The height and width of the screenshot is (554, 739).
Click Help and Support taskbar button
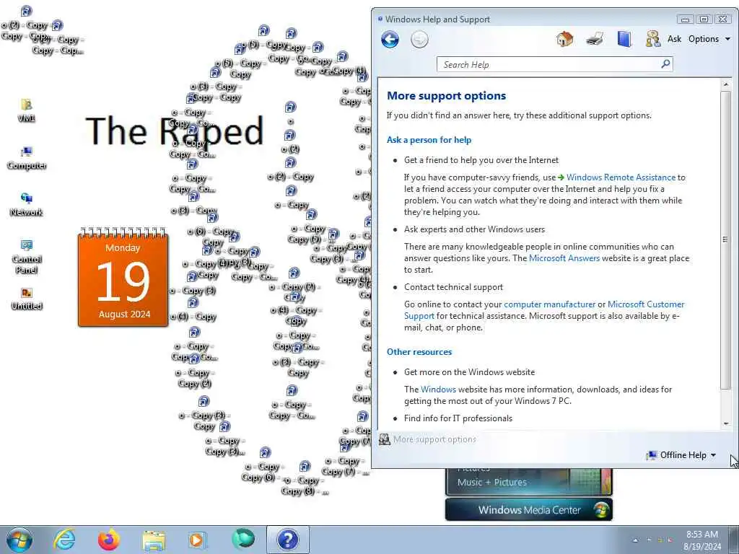pos(287,540)
